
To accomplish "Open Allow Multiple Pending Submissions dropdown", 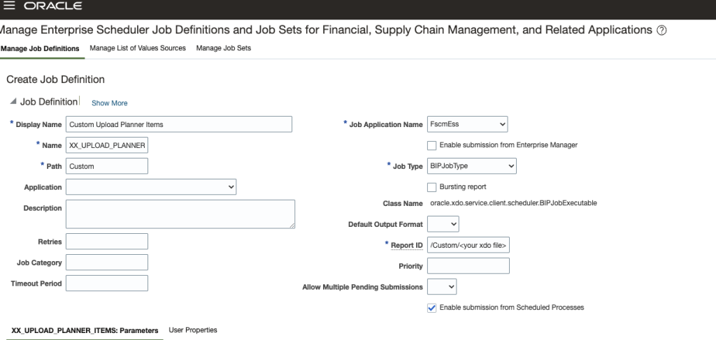I will click(x=442, y=287).
